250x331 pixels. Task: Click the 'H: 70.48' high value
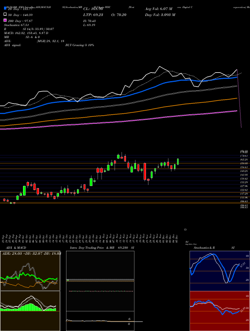click(x=89, y=21)
